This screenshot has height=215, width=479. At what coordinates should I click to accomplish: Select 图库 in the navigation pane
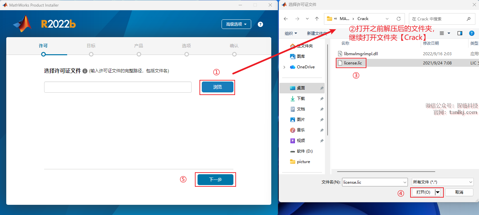coord(301,56)
